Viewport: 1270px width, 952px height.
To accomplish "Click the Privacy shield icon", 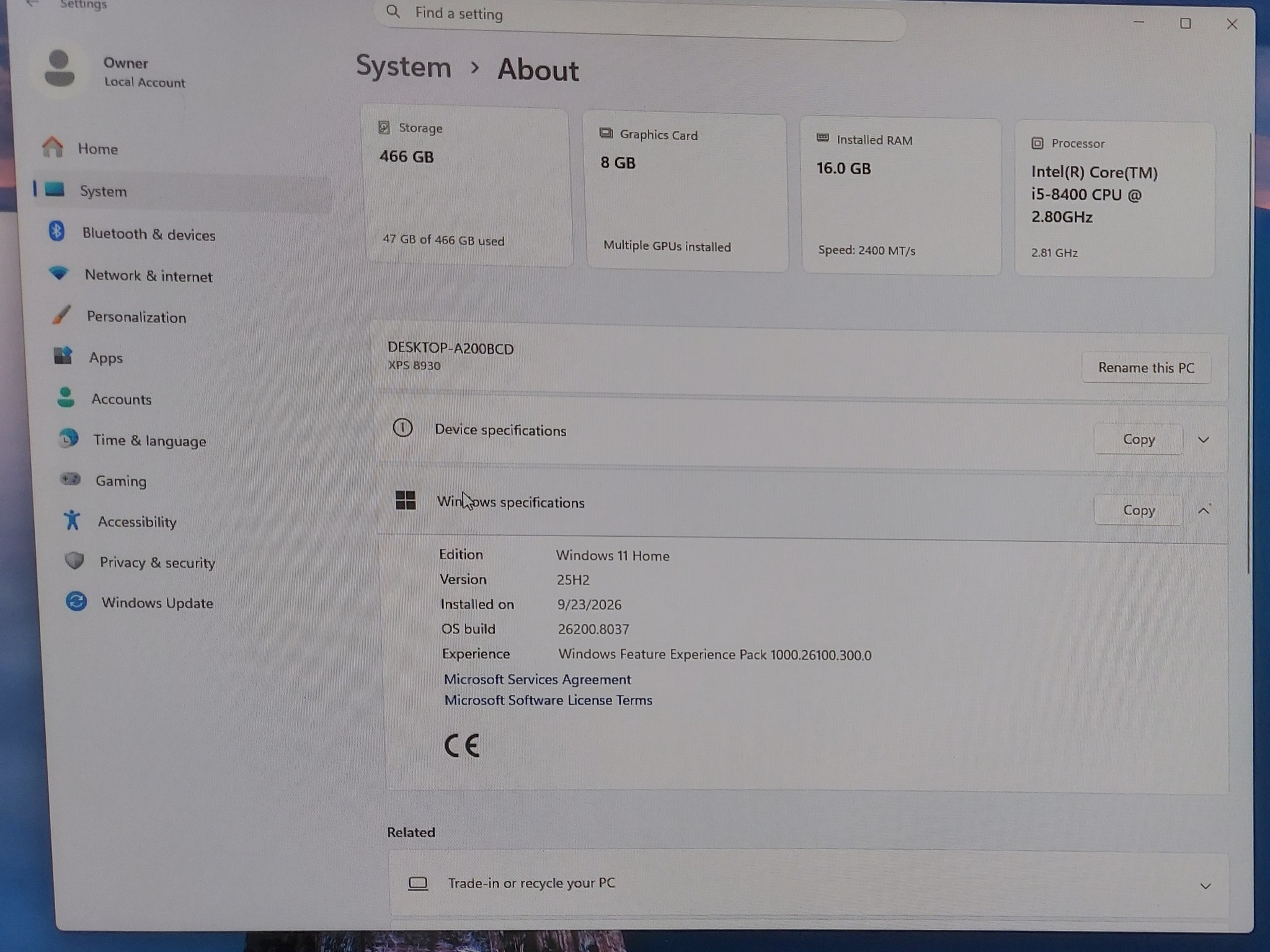I will (74, 561).
